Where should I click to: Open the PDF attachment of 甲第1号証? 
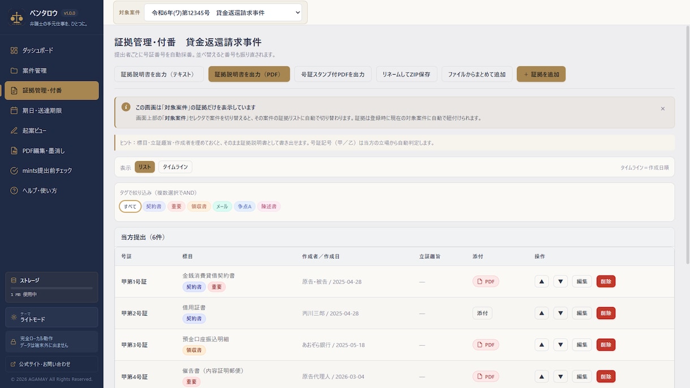click(x=486, y=281)
